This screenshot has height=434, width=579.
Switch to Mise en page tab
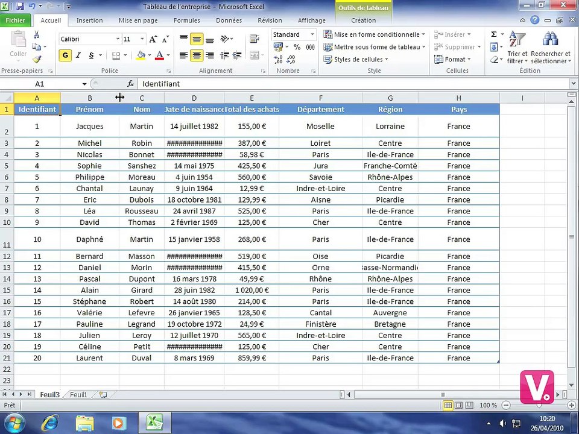(x=138, y=20)
